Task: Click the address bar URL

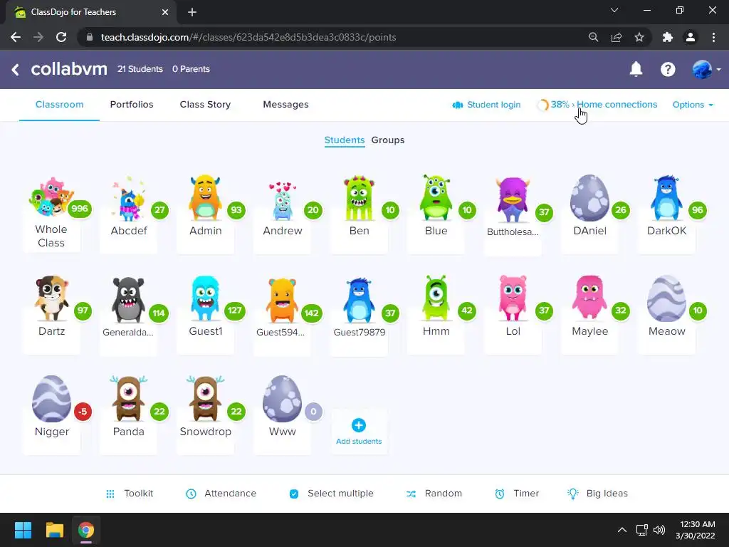Action: pos(248,37)
